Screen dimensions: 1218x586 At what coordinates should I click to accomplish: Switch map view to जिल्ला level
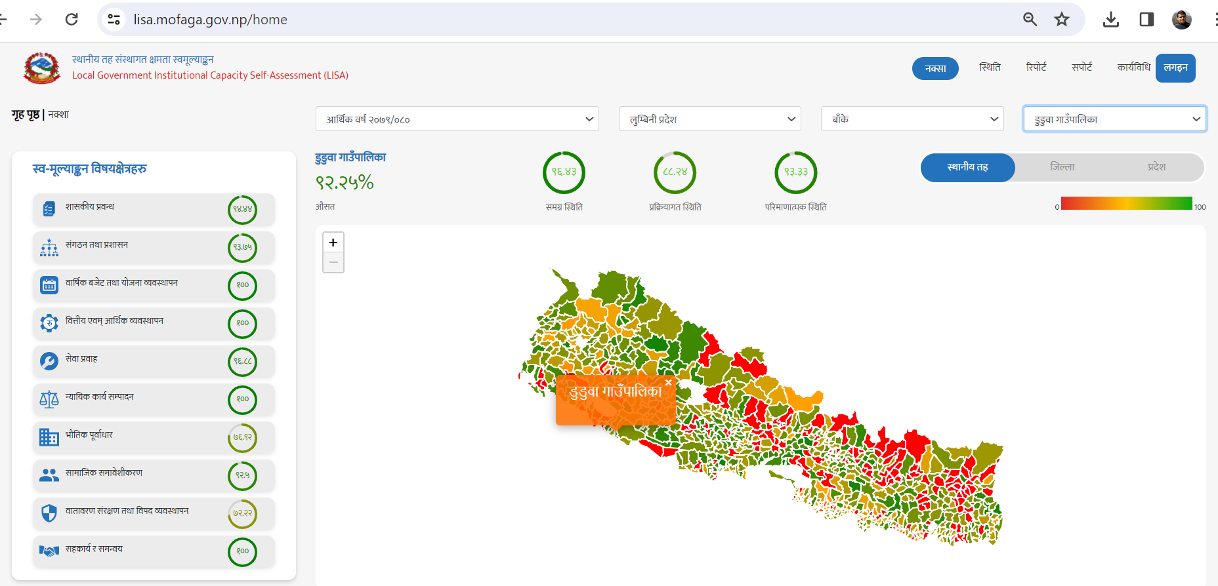point(1062,167)
